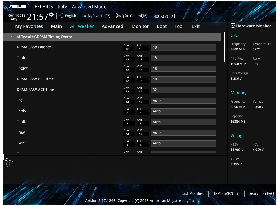Click the Hot Keys question mark icon
Viewport: 277px width, 206px height.
point(172,17)
